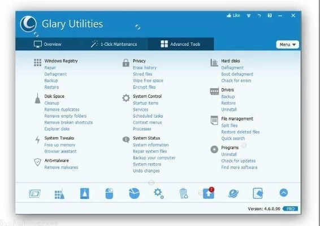Image resolution: width=320 pixels, height=226 pixels.
Task: Click the Anti-malware shield icon
Action: pos(37,162)
